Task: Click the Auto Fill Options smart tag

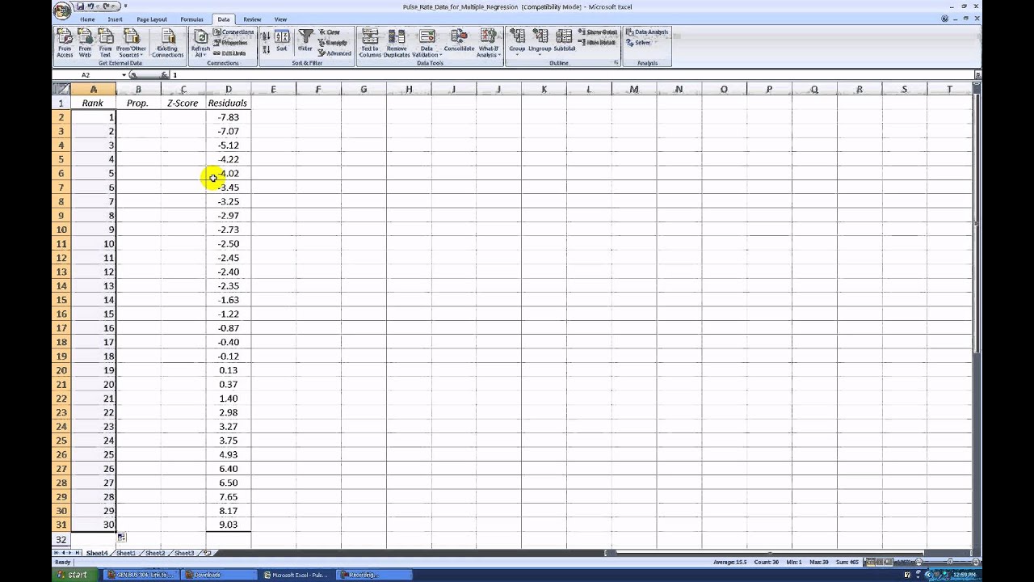Action: (121, 537)
